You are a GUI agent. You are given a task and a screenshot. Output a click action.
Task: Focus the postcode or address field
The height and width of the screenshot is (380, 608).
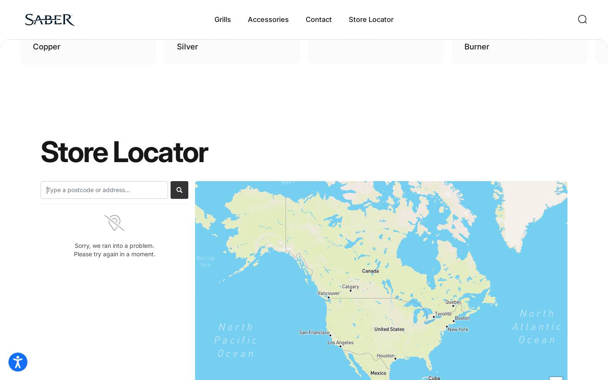tap(104, 190)
